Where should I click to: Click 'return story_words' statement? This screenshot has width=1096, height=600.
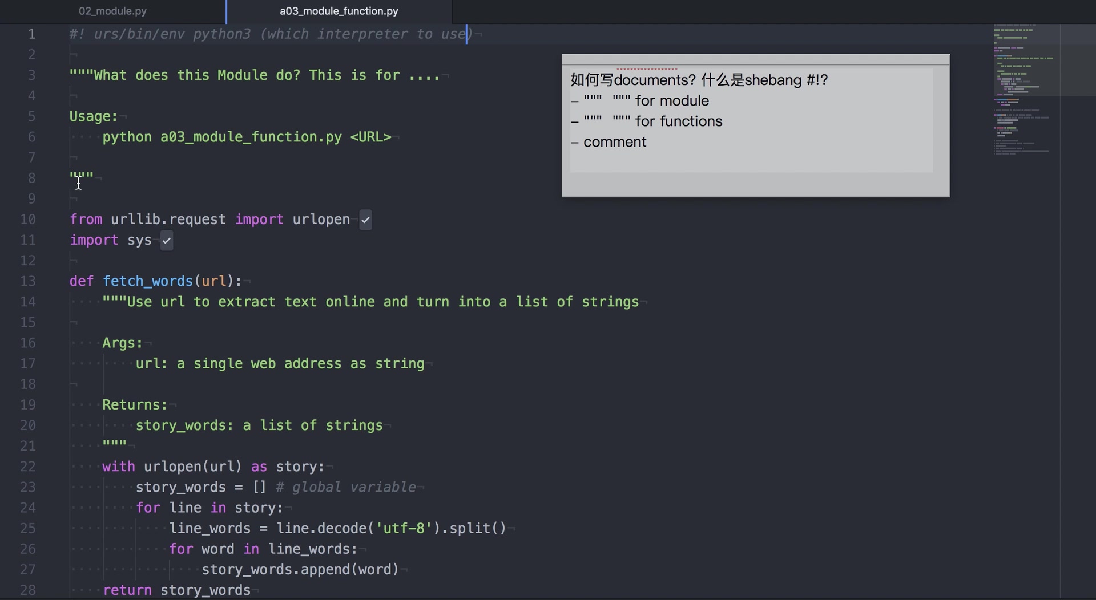(176, 590)
